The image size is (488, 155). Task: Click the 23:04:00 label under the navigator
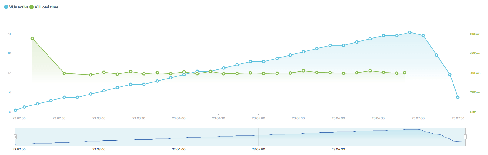(179, 149)
